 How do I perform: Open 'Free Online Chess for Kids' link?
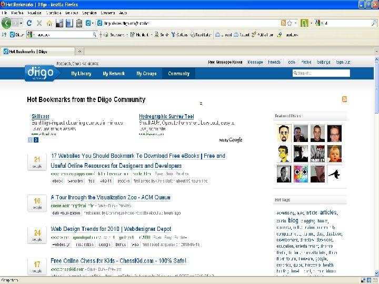pyautogui.click(x=118, y=261)
